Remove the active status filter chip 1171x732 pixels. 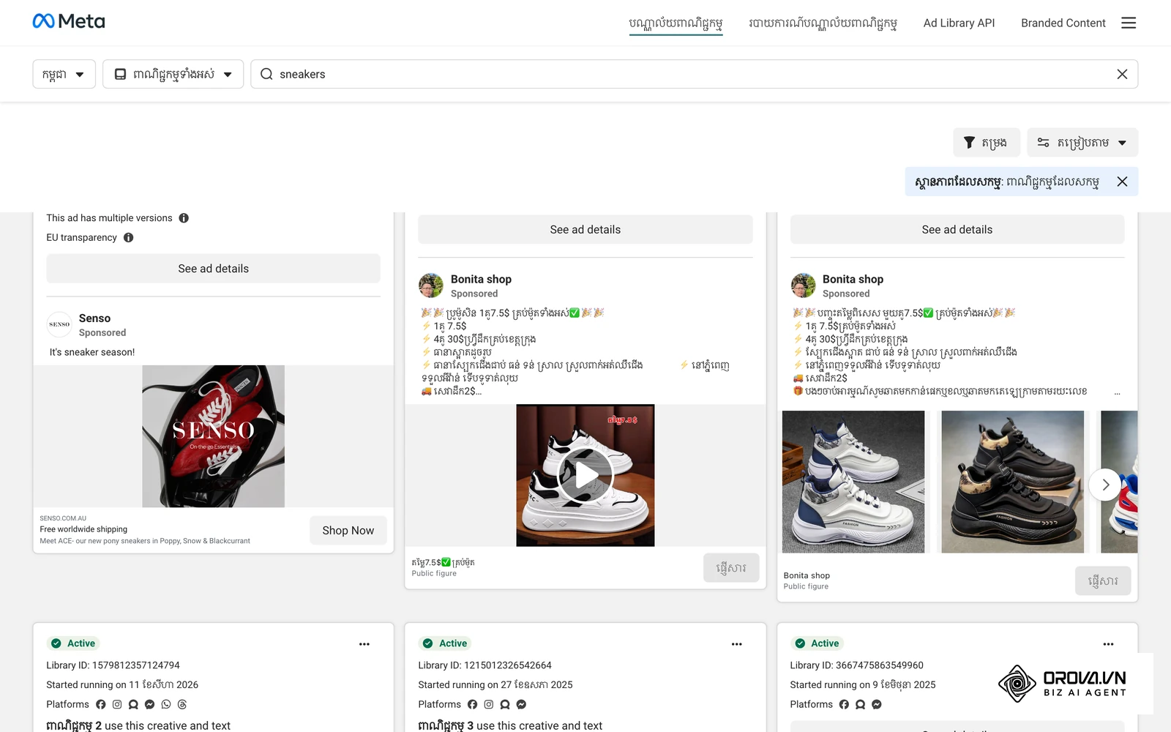(x=1122, y=182)
